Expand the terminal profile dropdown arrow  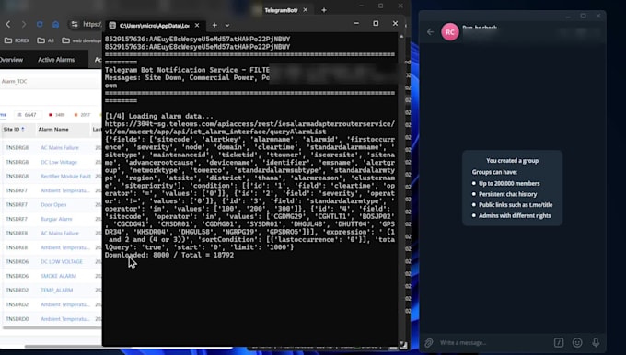click(226, 25)
